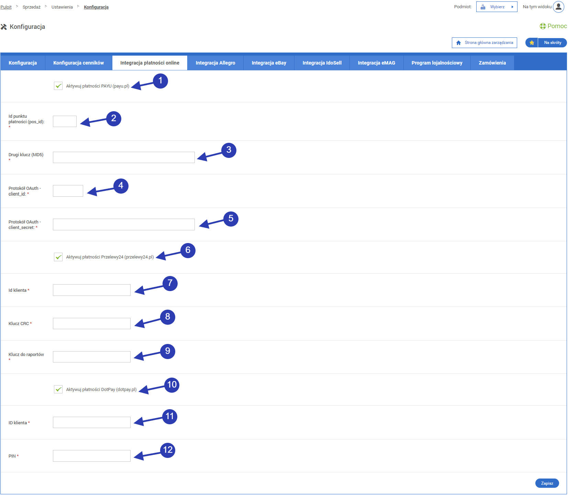Click the user profile avatar icon
This screenshot has width=568, height=495.
click(x=558, y=7)
